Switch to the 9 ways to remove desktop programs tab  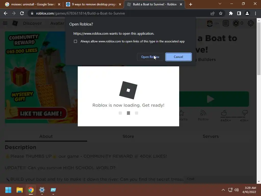point(94,4)
